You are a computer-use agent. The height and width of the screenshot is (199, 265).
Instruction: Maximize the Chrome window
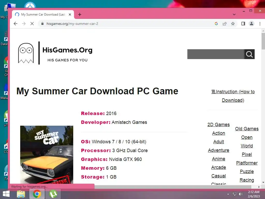pyautogui.click(x=251, y=11)
